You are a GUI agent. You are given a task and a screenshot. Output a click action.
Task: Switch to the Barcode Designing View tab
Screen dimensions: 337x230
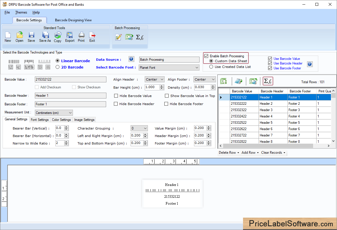(73, 20)
